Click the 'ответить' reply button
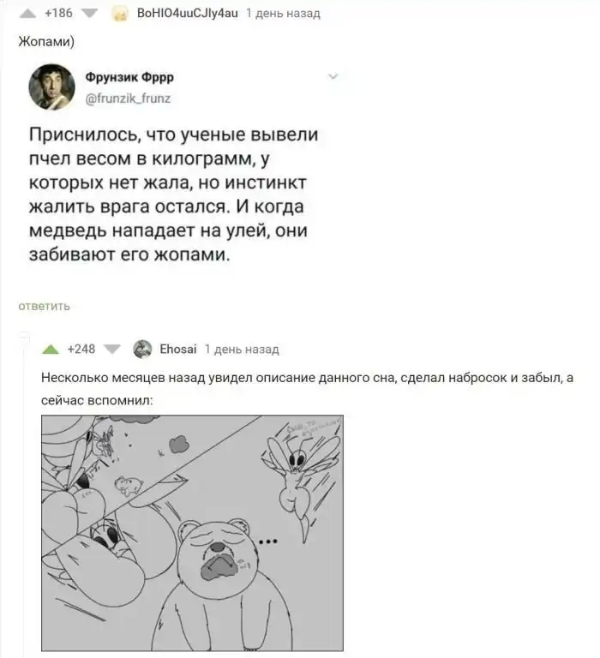The image size is (600, 658). (44, 307)
